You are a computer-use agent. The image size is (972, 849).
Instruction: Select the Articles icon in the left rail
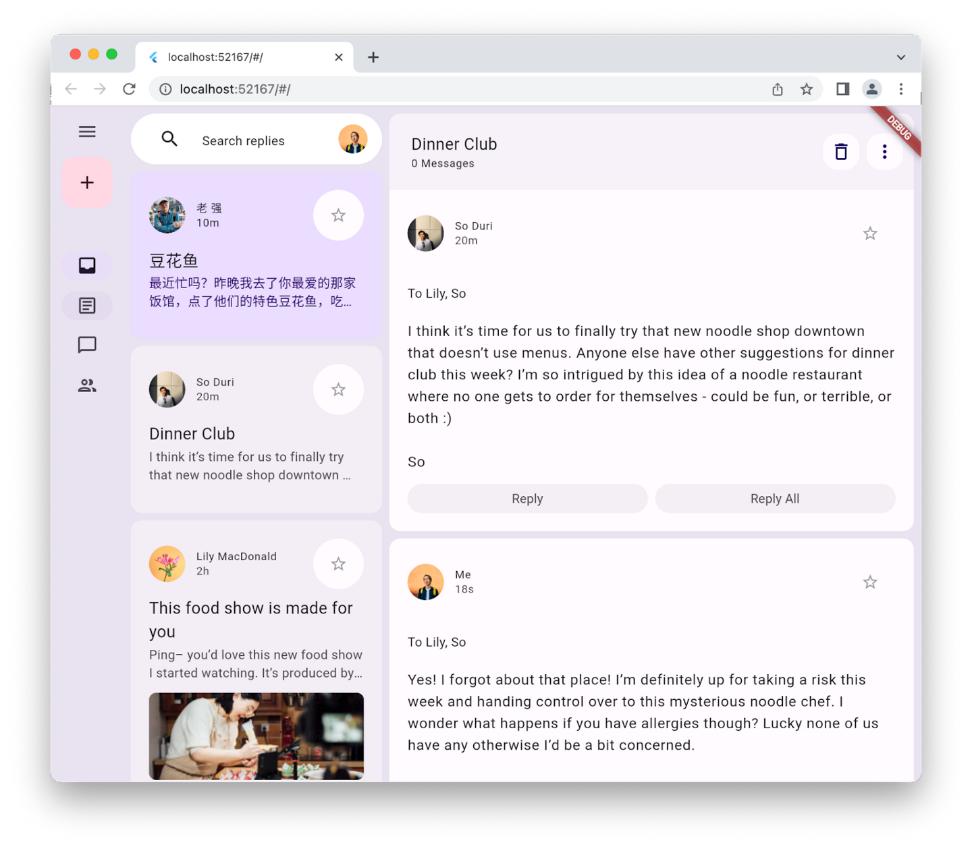click(x=87, y=305)
